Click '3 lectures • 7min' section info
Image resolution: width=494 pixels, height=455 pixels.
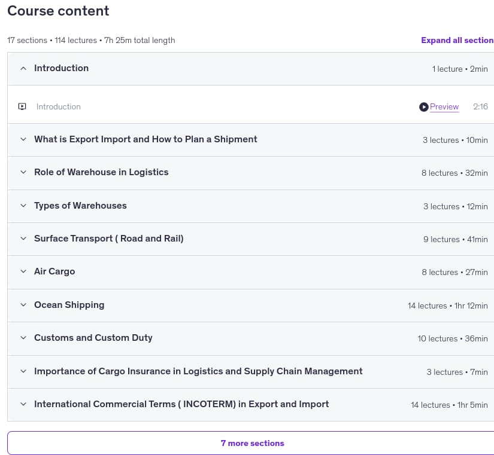pos(457,372)
